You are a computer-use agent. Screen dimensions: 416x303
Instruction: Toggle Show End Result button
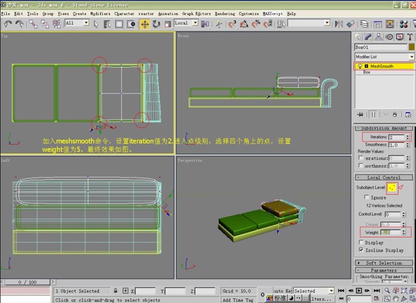click(373, 115)
